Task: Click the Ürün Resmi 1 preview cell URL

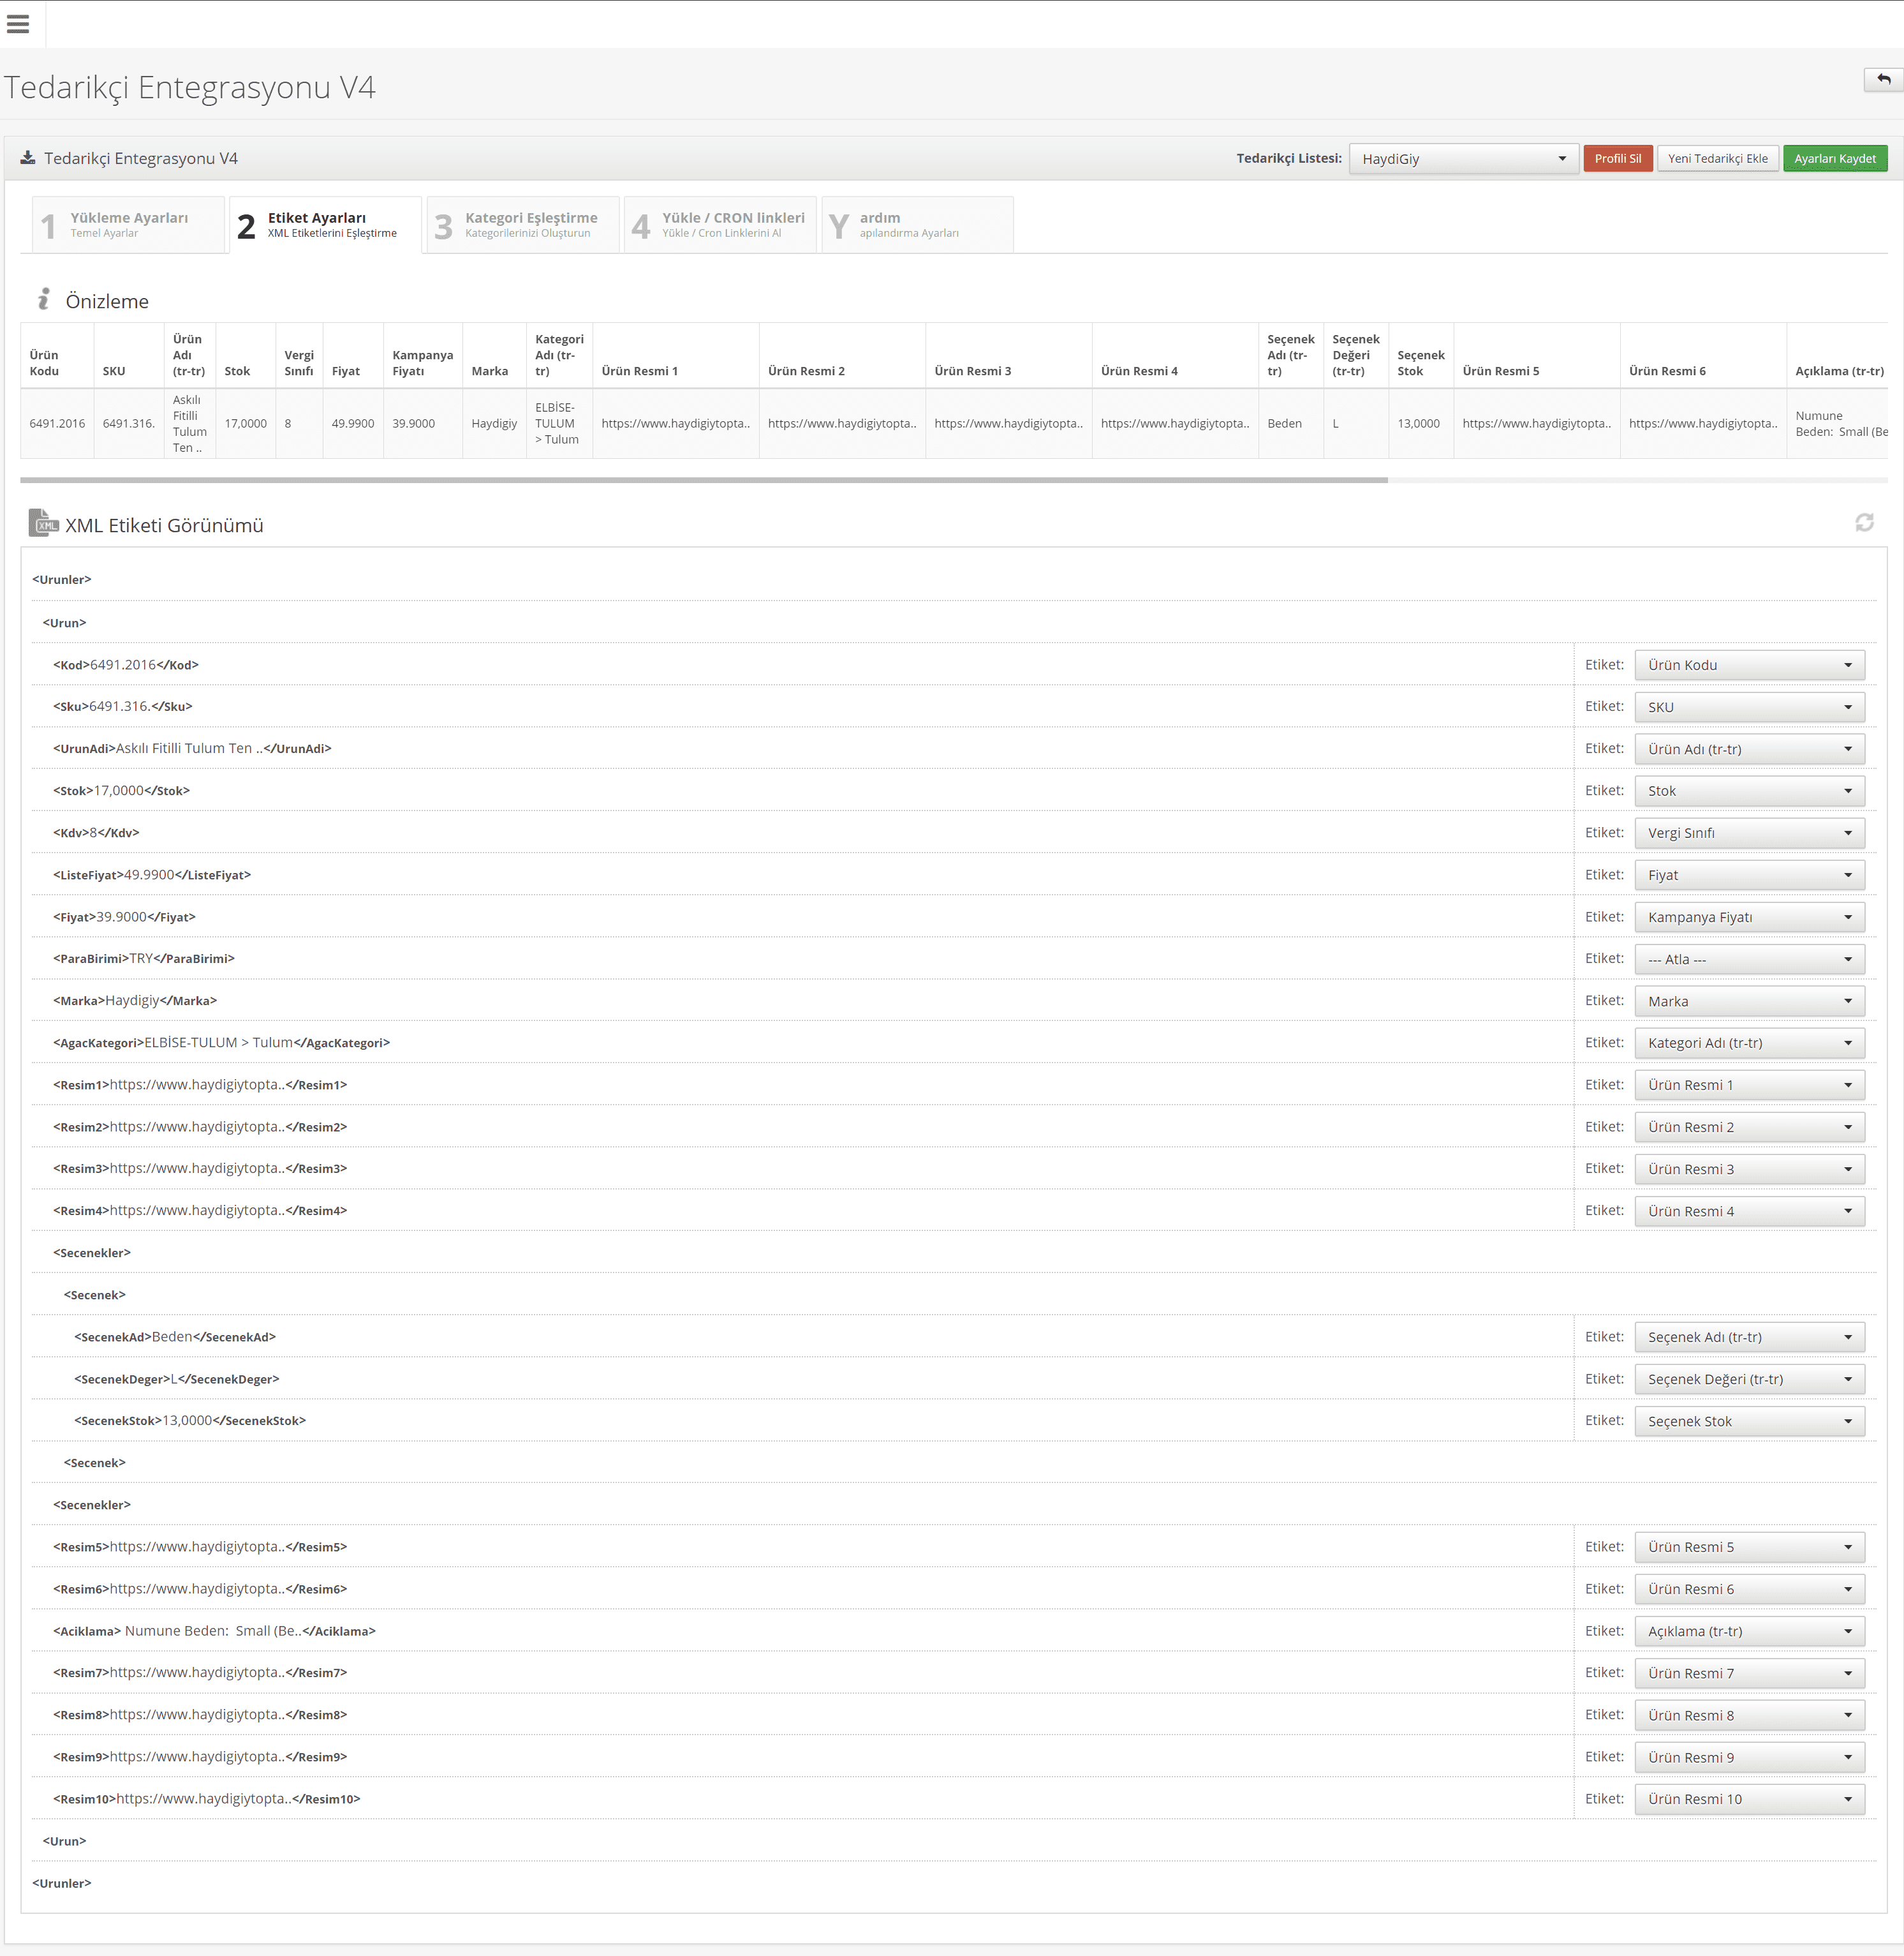Action: [675, 424]
